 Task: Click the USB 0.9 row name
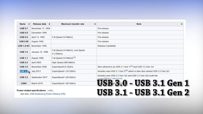point(24,37)
